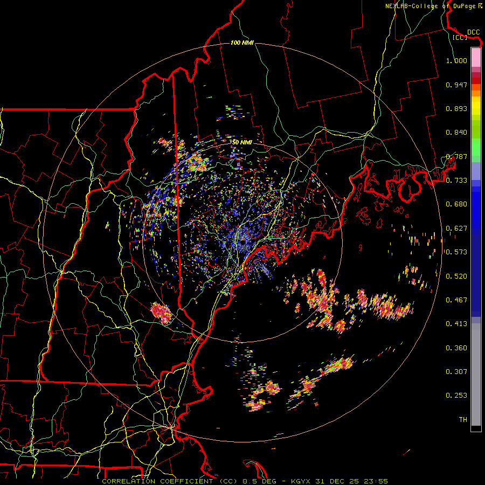
Task: Select the 0.840 color scale value
Action: point(456,133)
